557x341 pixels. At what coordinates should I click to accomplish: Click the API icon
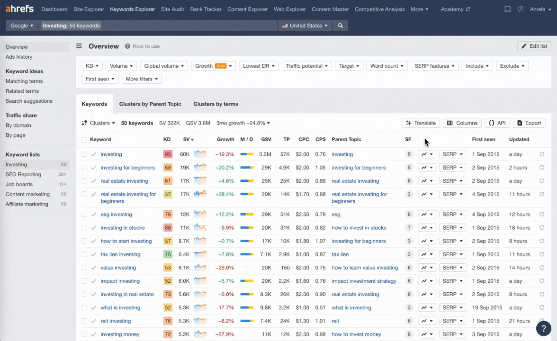click(497, 123)
